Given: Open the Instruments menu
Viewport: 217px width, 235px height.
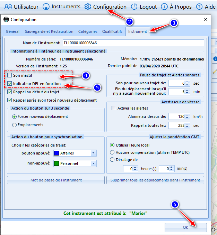Looking at the screenshot, I should (x=66, y=7).
